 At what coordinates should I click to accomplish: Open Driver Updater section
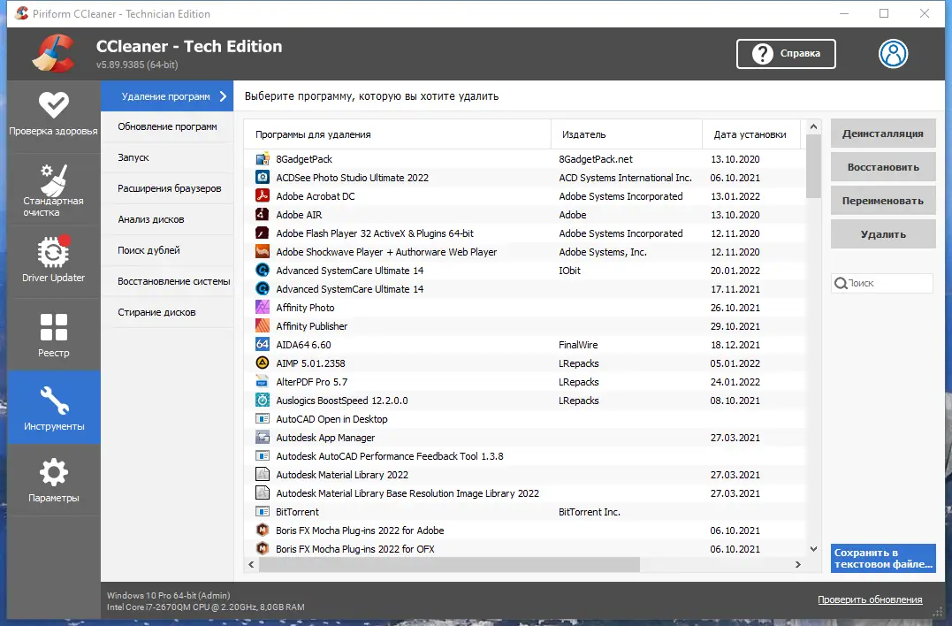(53, 260)
